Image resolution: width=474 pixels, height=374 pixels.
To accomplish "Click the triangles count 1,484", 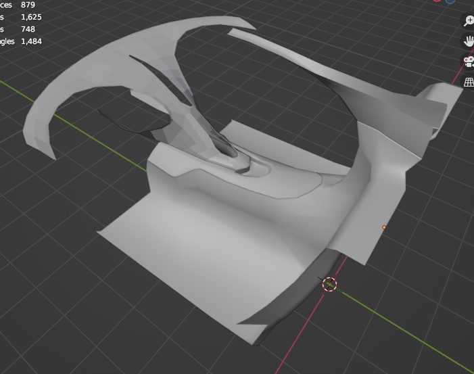I will point(31,41).
